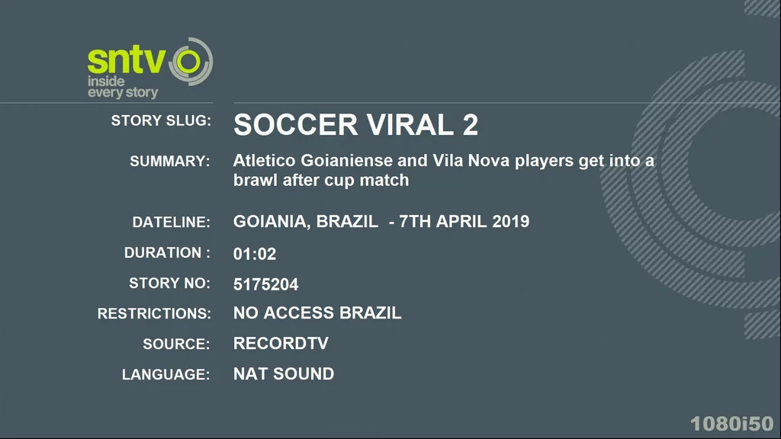This screenshot has width=781, height=439.
Task: Click the DATELINE label
Action: [171, 222]
